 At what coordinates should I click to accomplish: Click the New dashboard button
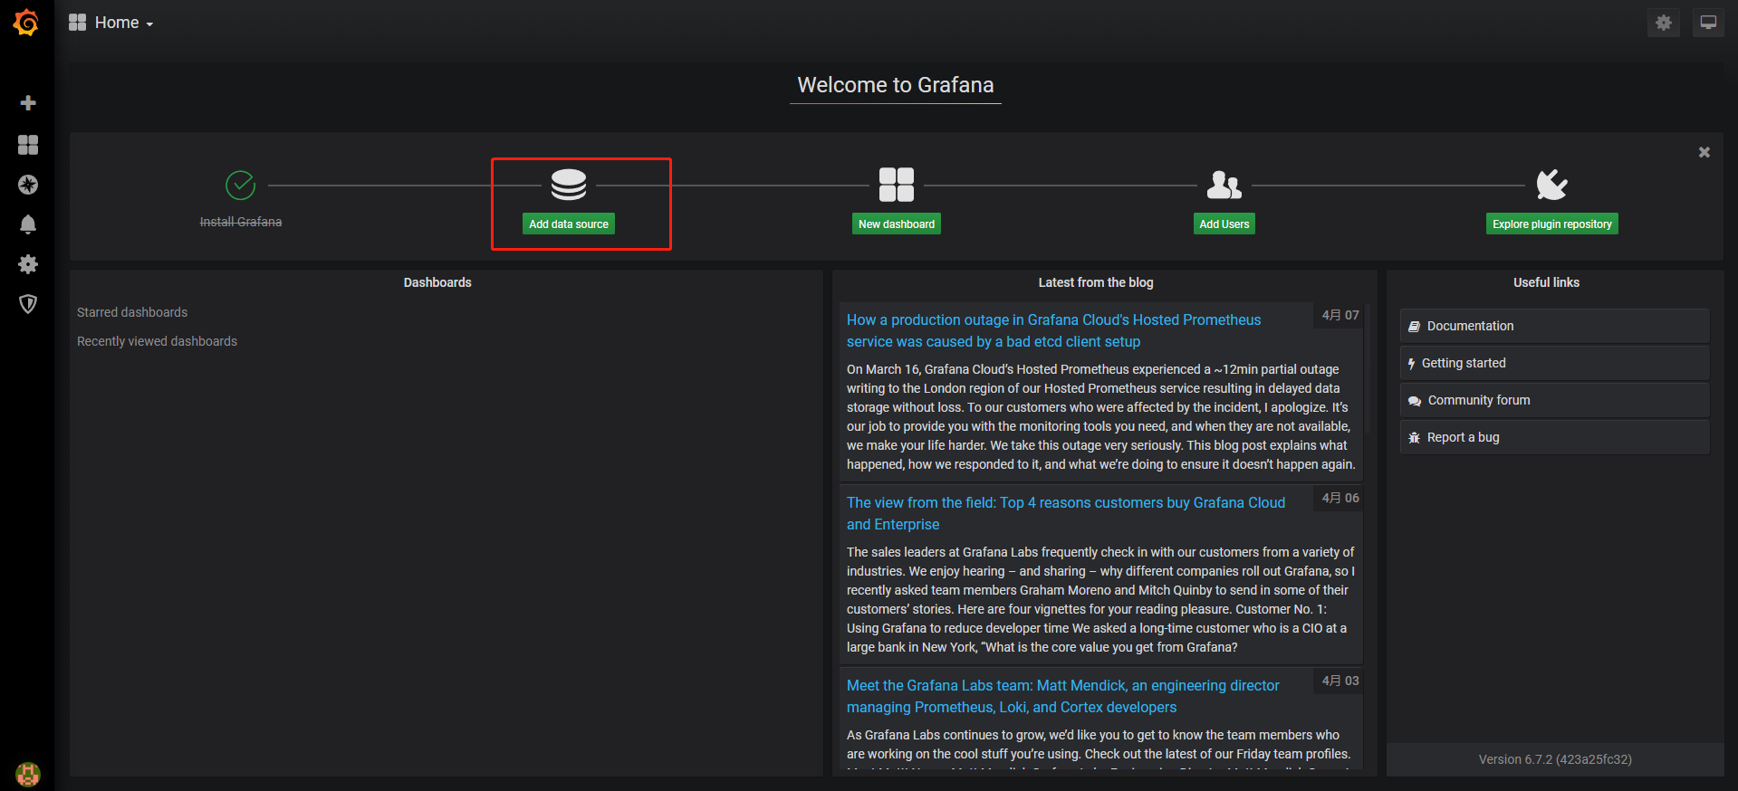click(897, 224)
